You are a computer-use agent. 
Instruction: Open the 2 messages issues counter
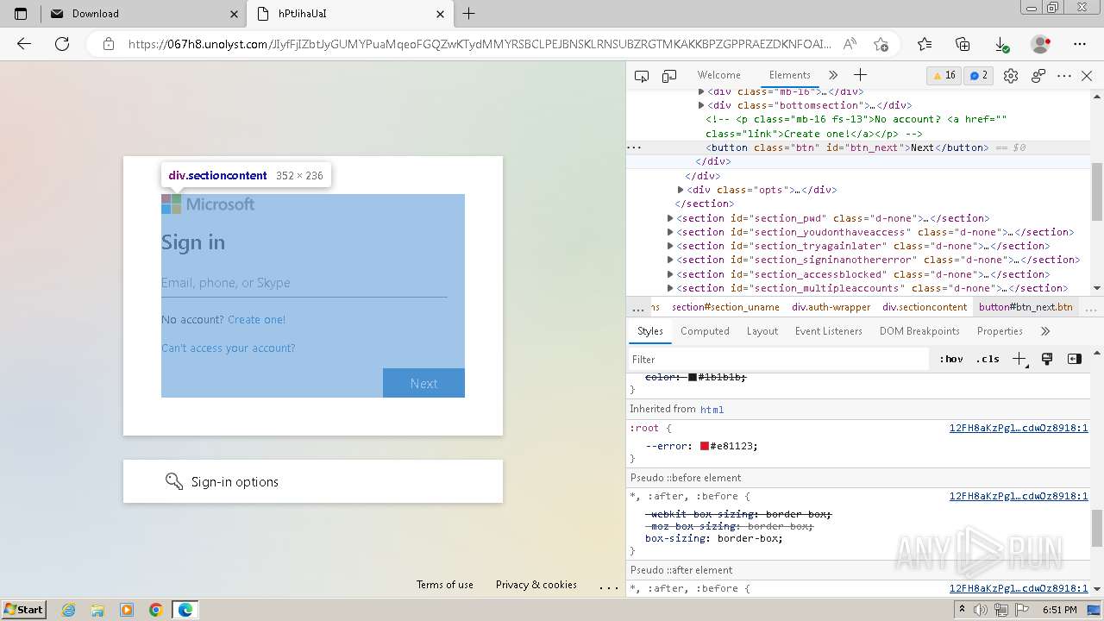click(x=979, y=75)
